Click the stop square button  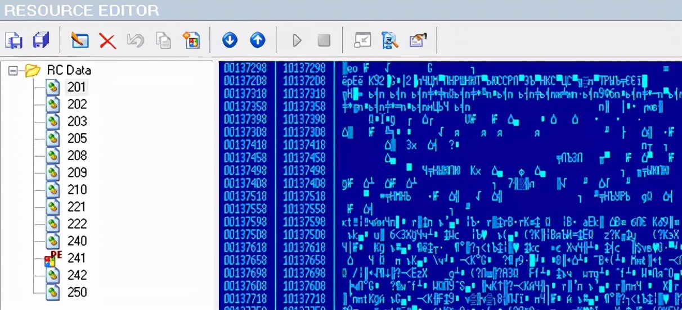pyautogui.click(x=324, y=40)
